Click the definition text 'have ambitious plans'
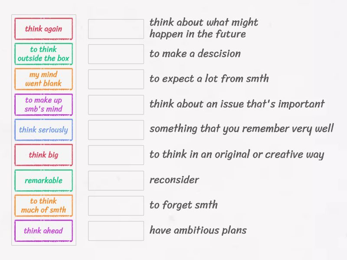This screenshot has width=347, height=260. (x=198, y=230)
